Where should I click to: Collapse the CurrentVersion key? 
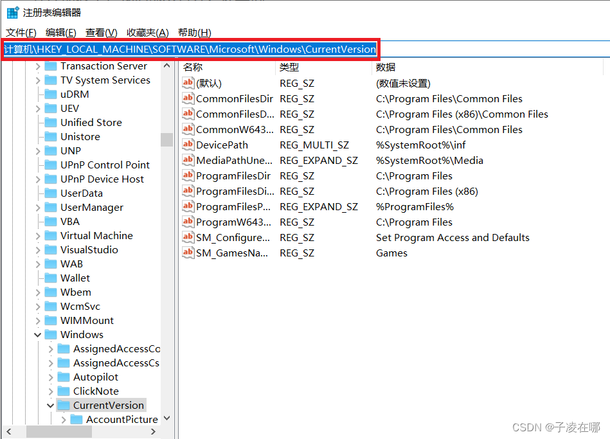coord(51,406)
